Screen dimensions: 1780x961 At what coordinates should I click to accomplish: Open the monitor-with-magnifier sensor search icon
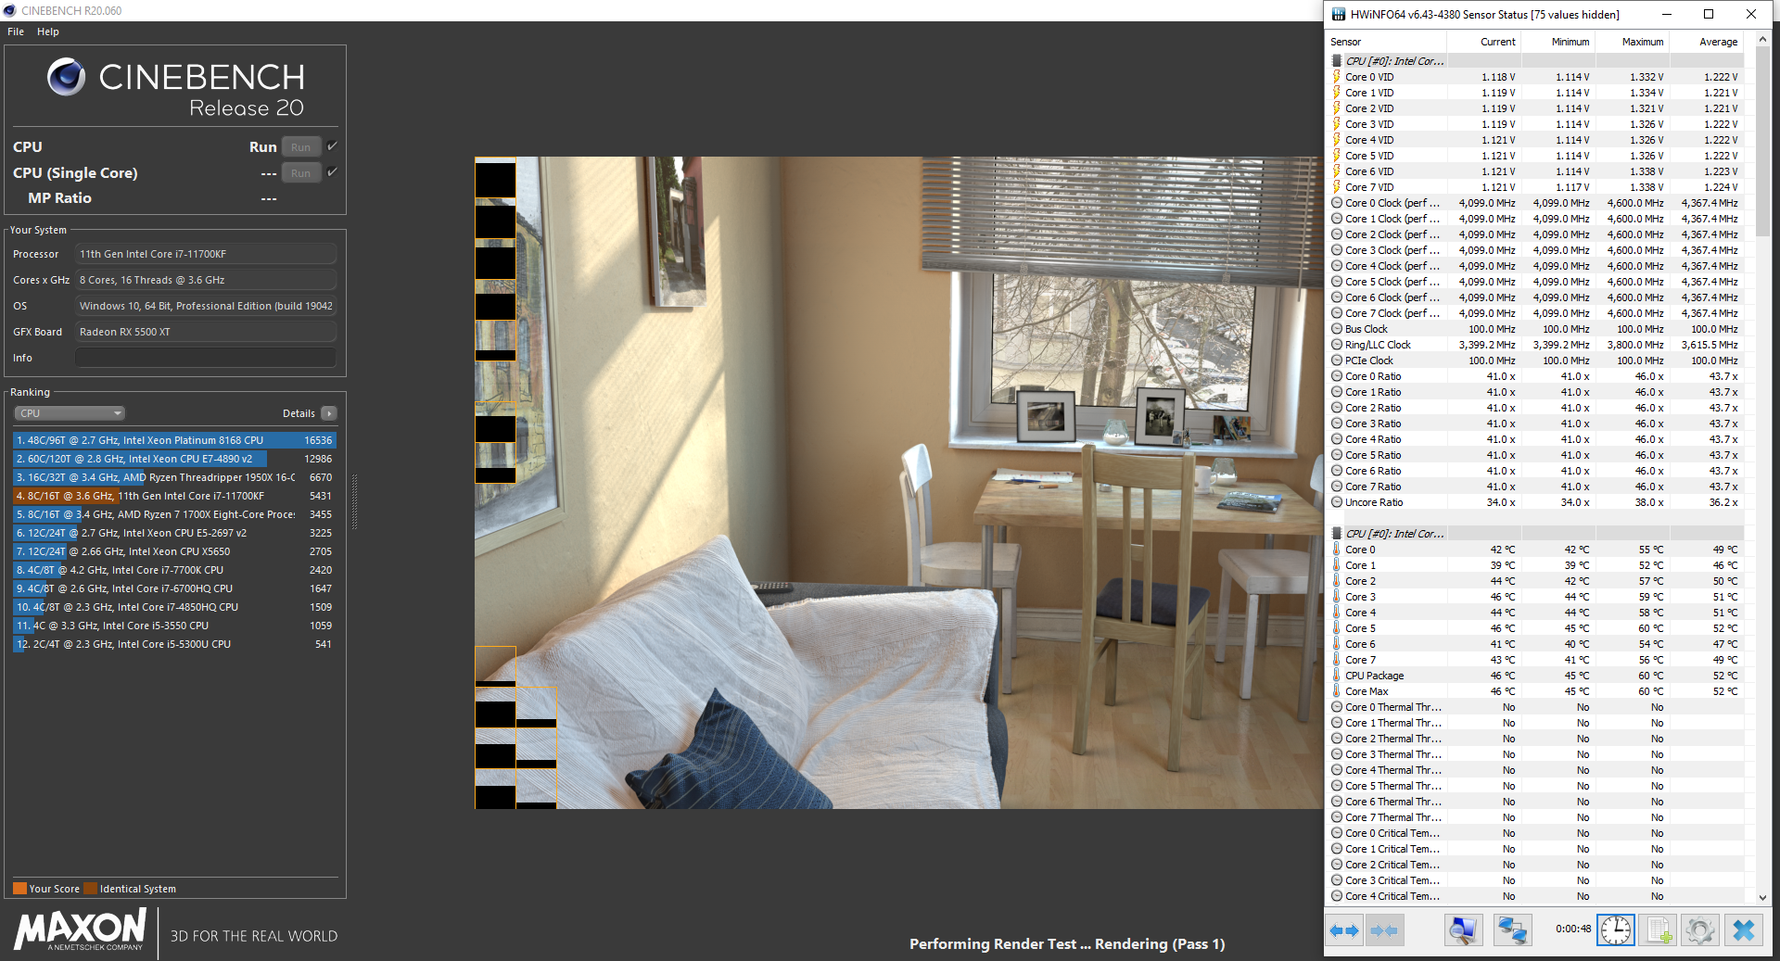point(1463,929)
